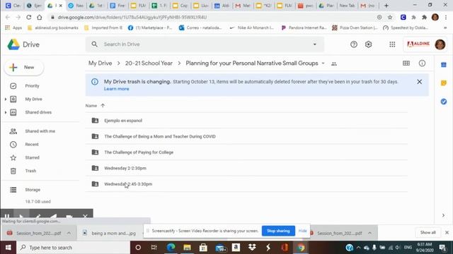453x254 pixels.
Task: Open folder name dropdown in breadcrumb
Action: (x=323, y=64)
